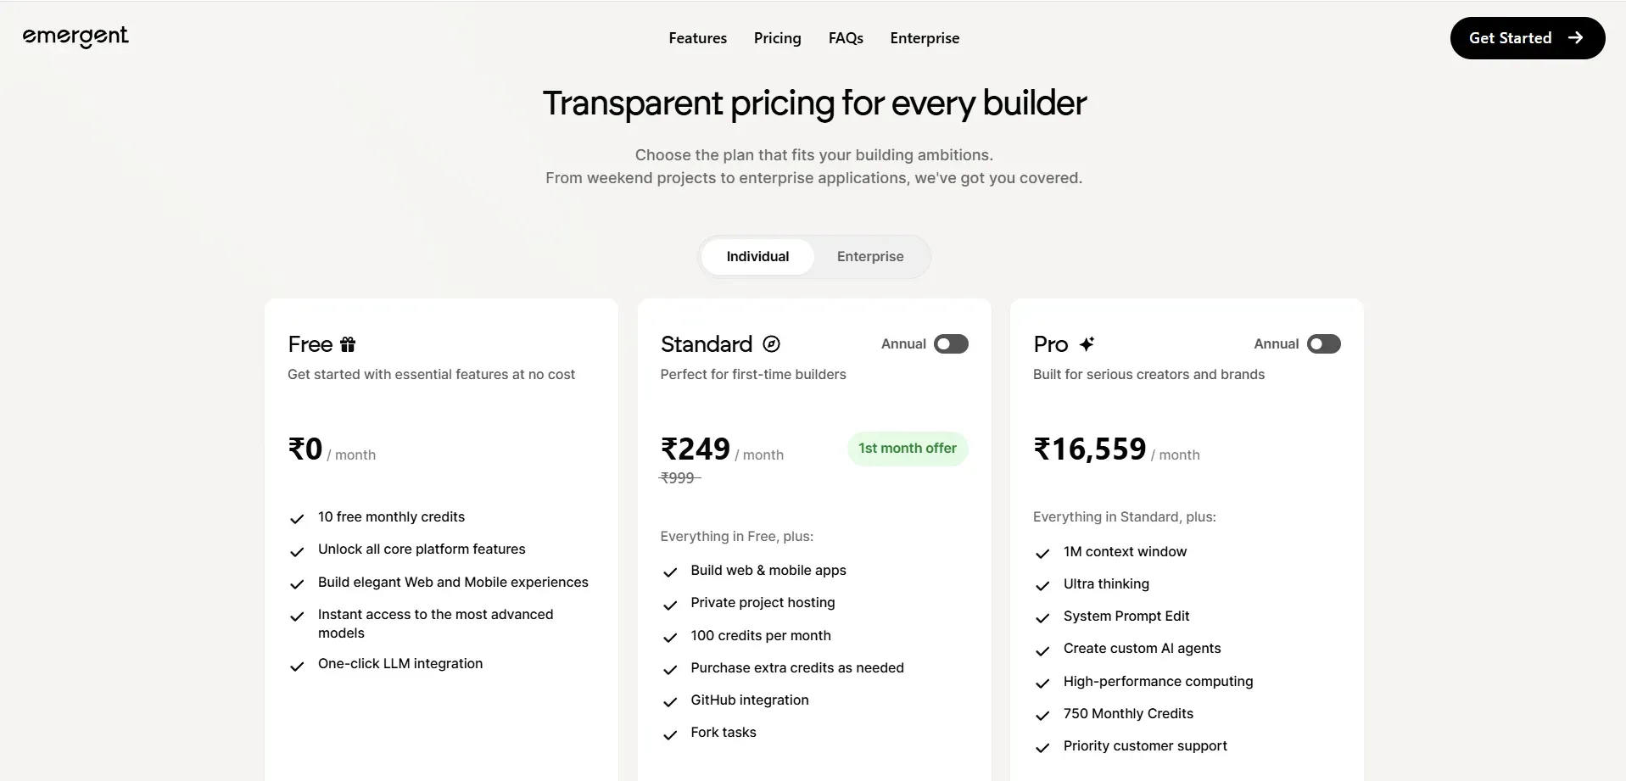Click the compass icon next to Standard
Viewport: 1626px width, 781px height.
pos(771,344)
